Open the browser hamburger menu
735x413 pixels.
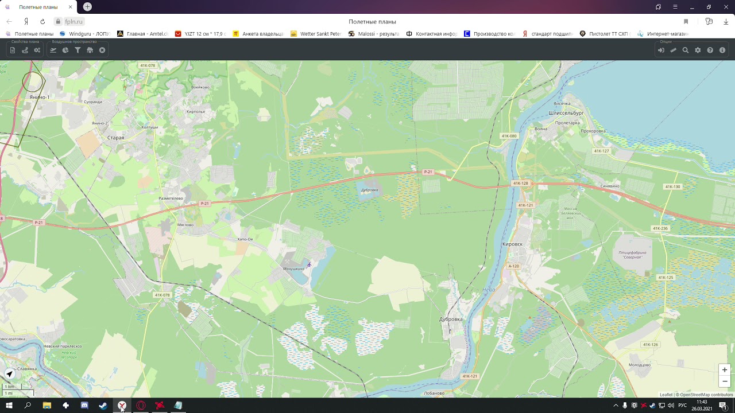[x=675, y=7]
